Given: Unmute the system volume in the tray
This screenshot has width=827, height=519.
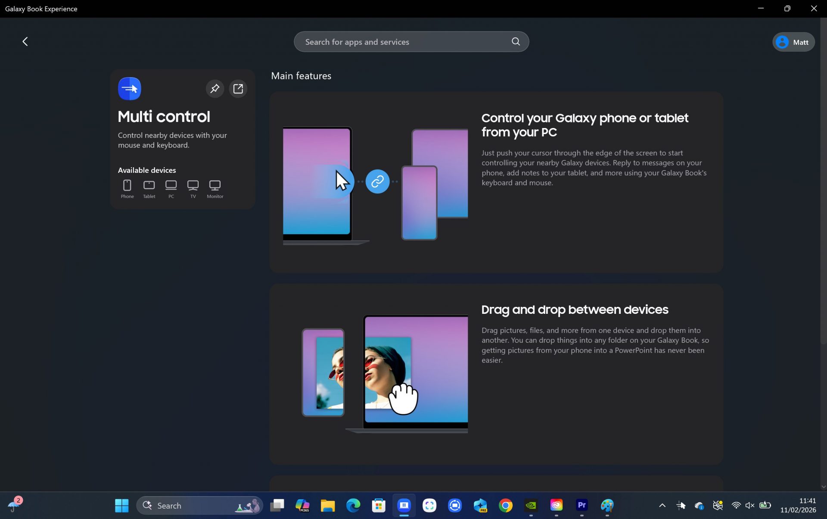Looking at the screenshot, I should [x=750, y=505].
